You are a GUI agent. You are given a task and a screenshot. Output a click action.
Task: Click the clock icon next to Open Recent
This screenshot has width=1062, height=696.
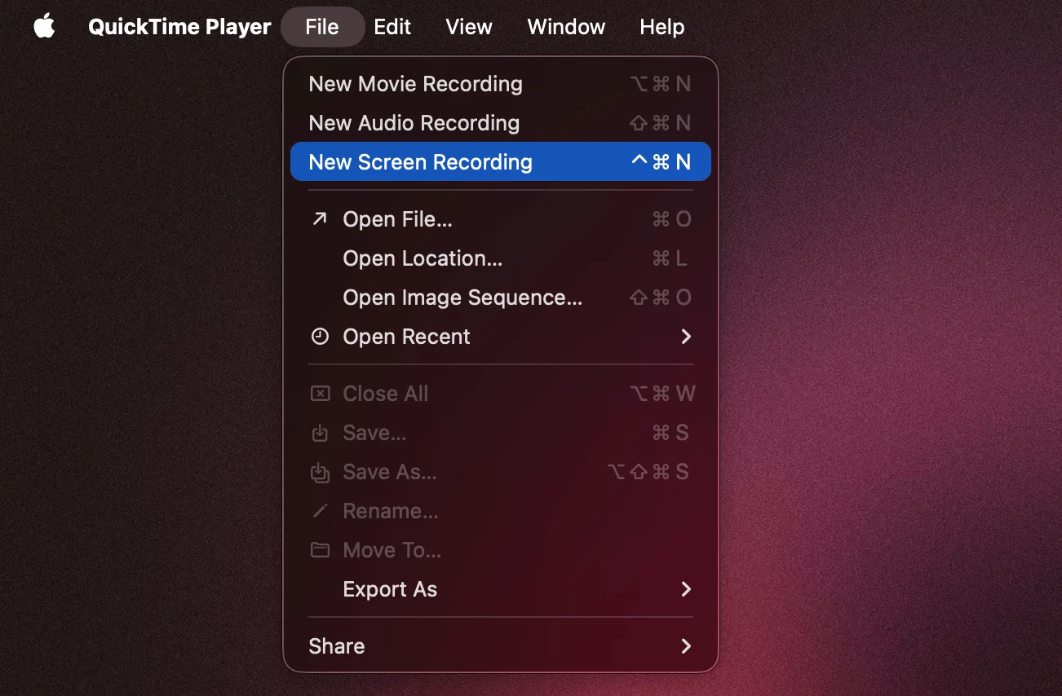click(319, 336)
